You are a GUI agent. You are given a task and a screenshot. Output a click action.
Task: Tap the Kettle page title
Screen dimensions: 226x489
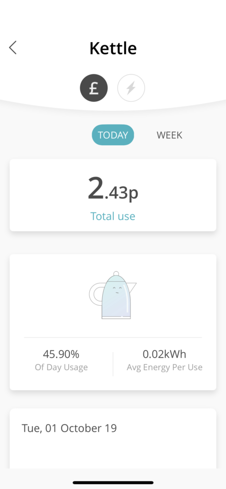[113, 48]
